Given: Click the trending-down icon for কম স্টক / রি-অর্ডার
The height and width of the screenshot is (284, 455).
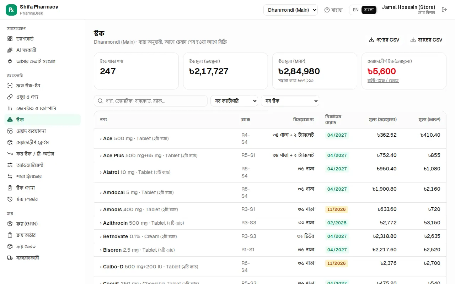Looking at the screenshot, I should pyautogui.click(x=10, y=154).
